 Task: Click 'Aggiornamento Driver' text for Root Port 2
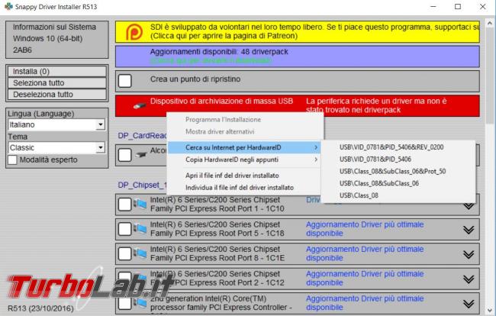(365, 278)
